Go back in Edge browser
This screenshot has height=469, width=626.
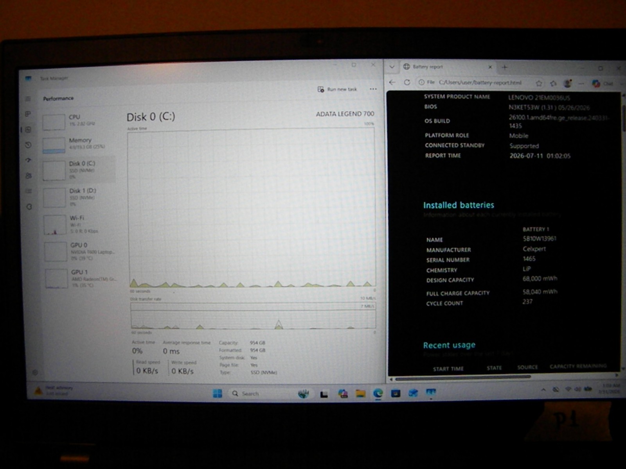[x=392, y=82]
